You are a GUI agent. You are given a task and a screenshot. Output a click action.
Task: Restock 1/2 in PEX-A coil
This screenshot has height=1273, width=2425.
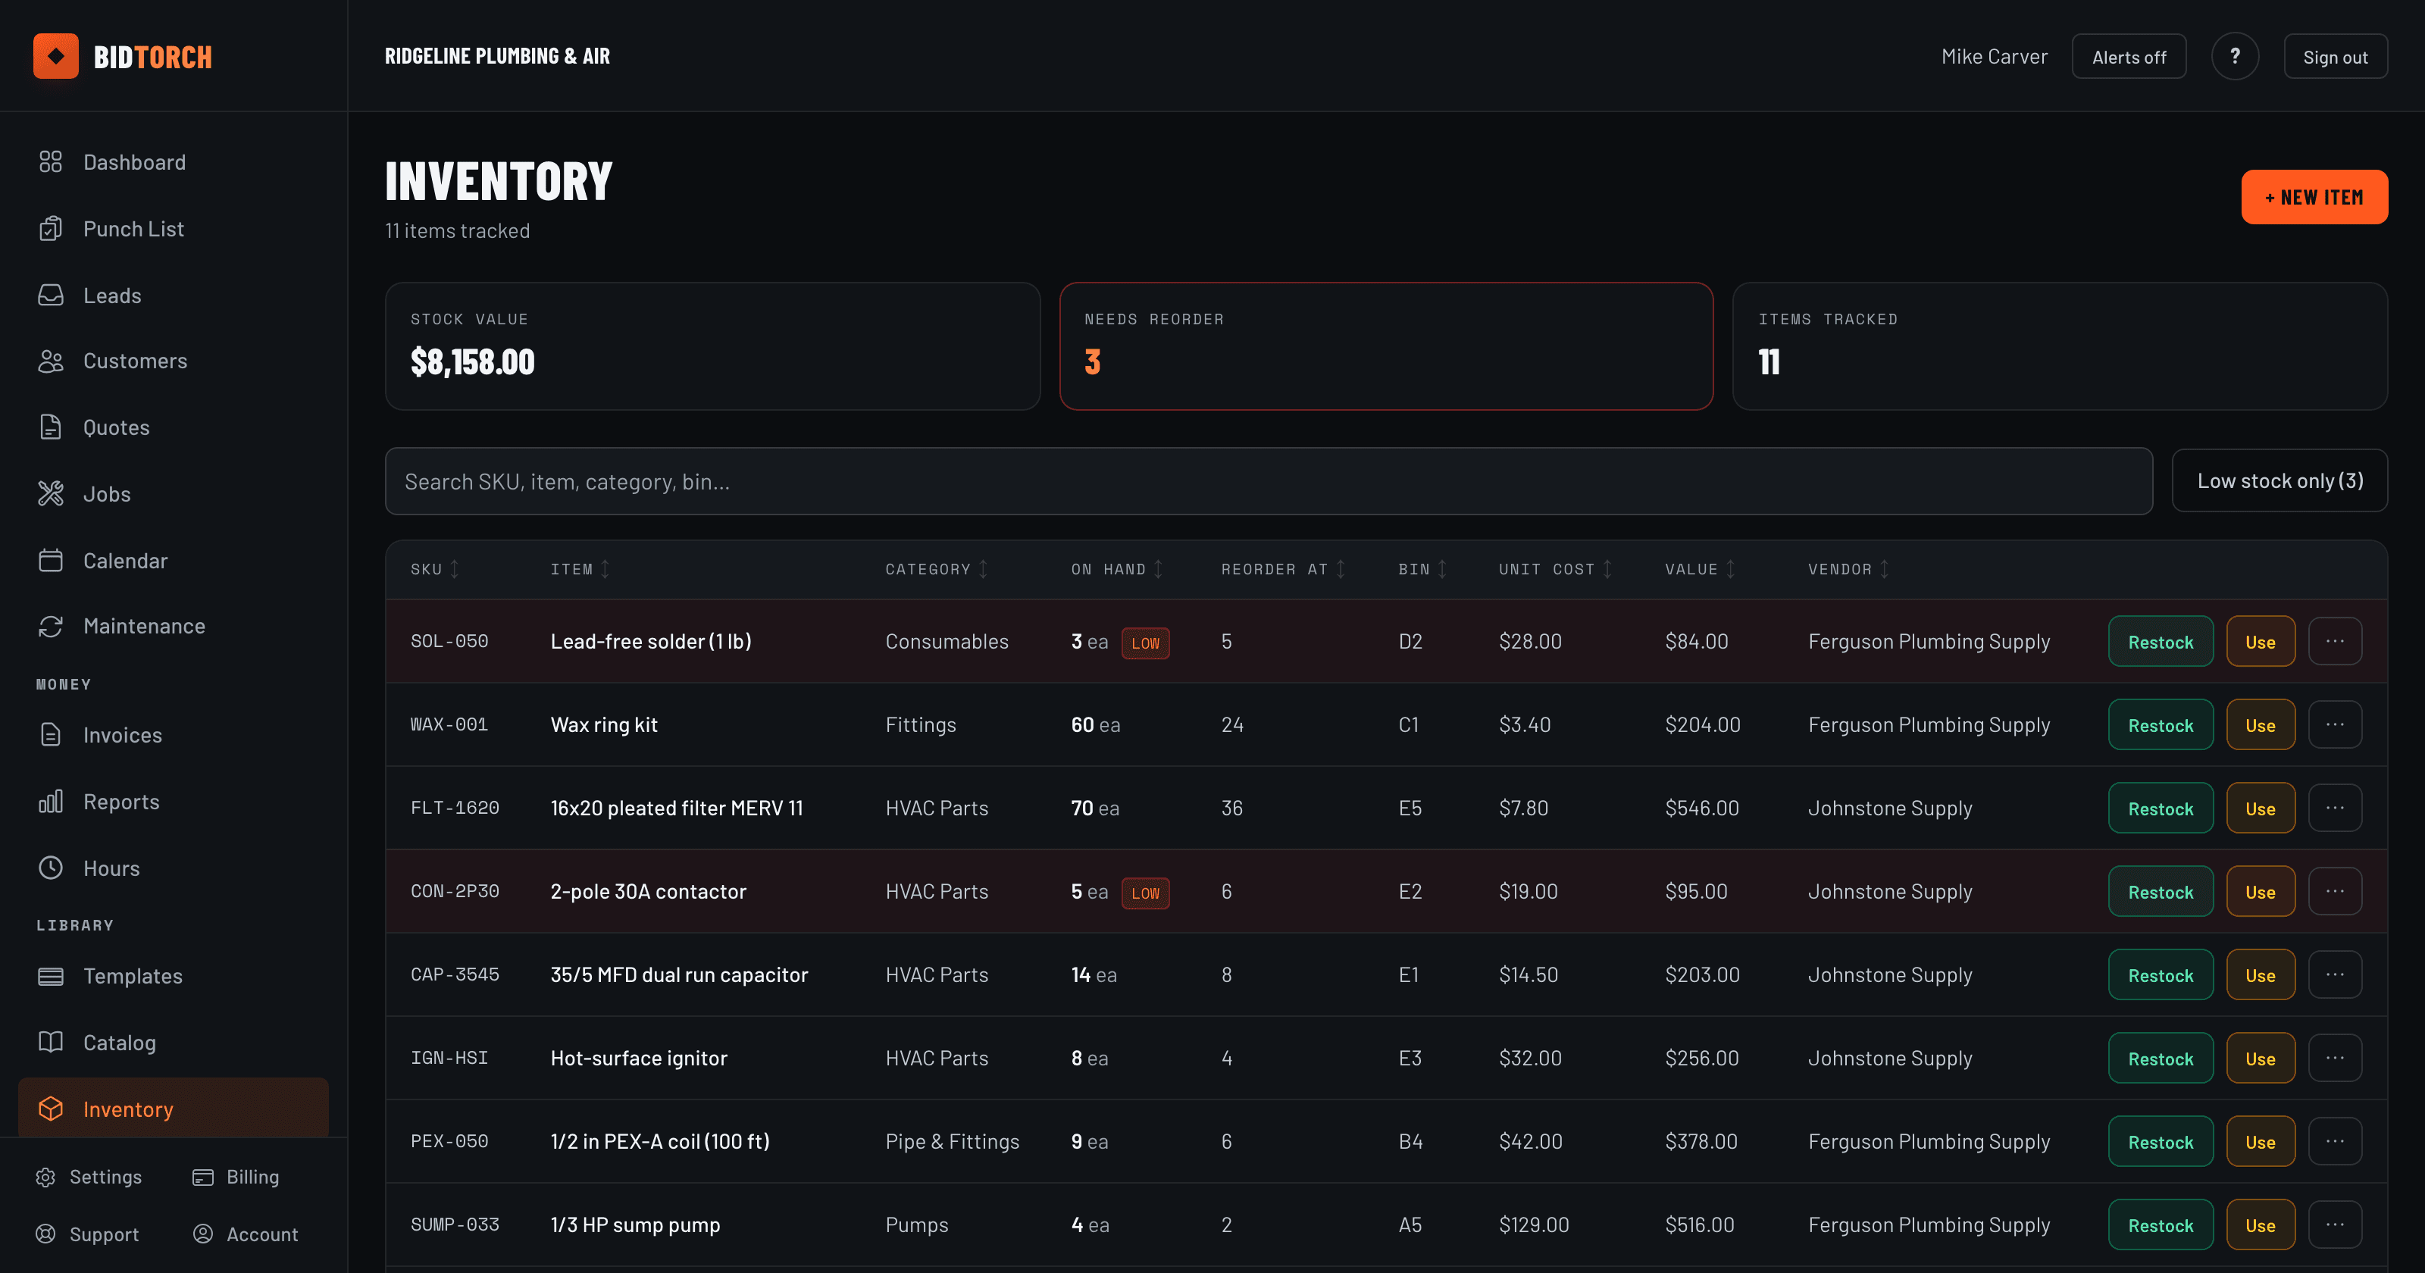pyautogui.click(x=2161, y=1141)
